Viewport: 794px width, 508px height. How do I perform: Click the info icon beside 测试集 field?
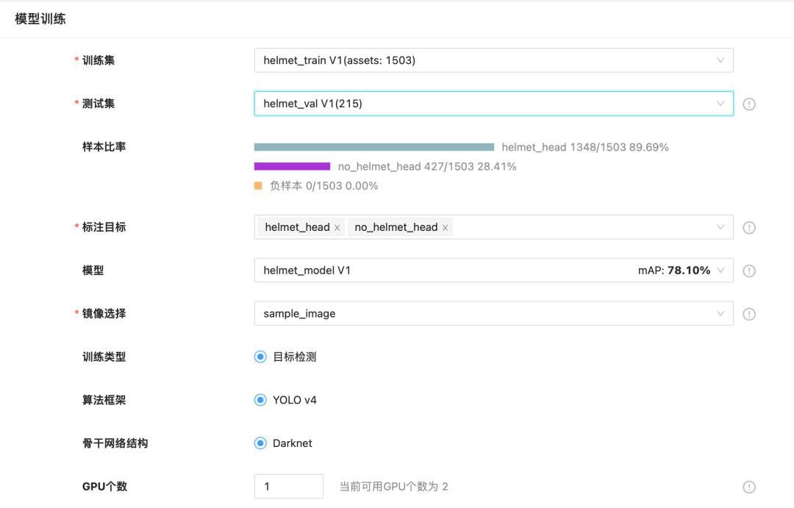749,104
